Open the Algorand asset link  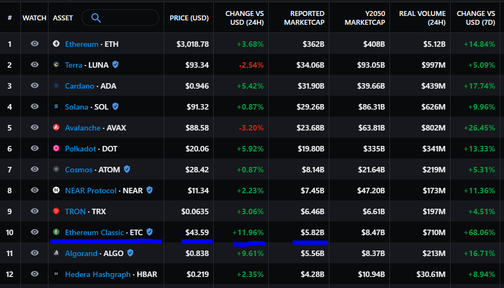pos(82,254)
